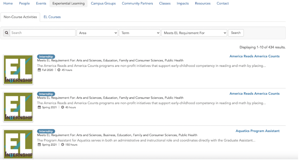Click 'Fall 2020' term text
Image resolution: width=300 pixels, height=160 pixels.
pyautogui.click(x=47, y=70)
